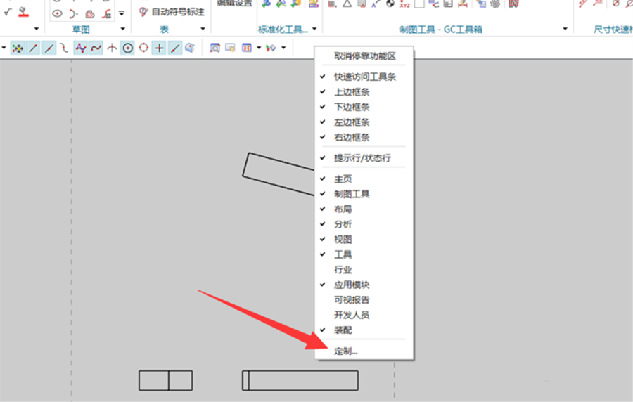Viewport: 633px width, 402px height.
Task: Uncheck 右边框条 in the context menu
Action: 364,137
